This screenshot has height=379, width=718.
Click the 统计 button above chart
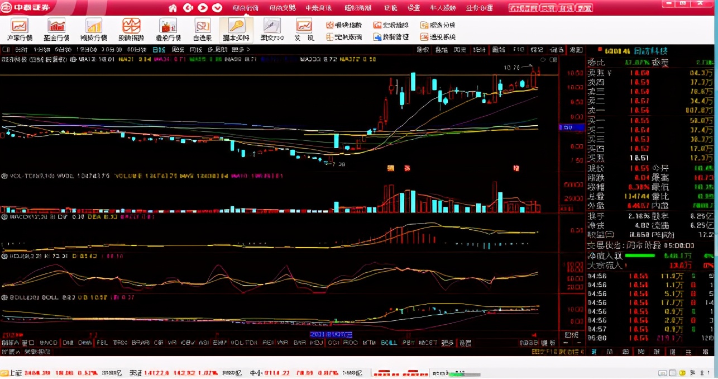click(x=479, y=50)
